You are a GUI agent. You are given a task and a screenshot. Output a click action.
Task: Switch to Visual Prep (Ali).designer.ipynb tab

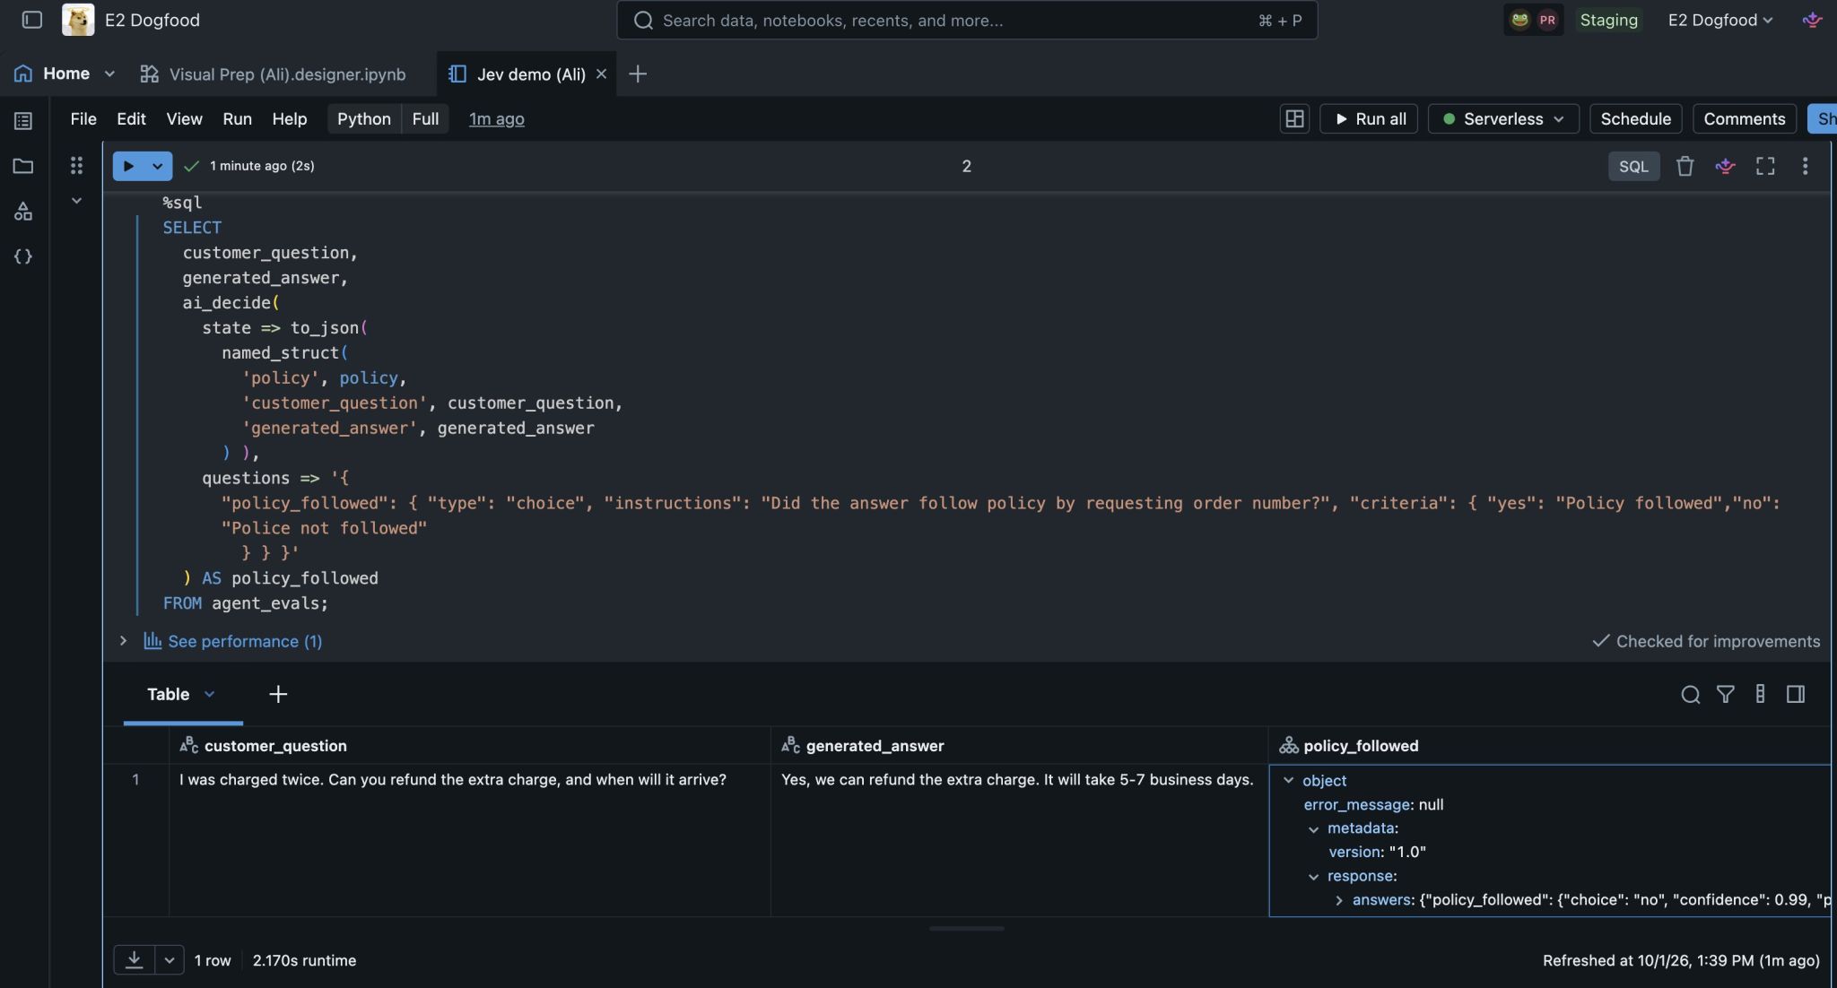(274, 74)
